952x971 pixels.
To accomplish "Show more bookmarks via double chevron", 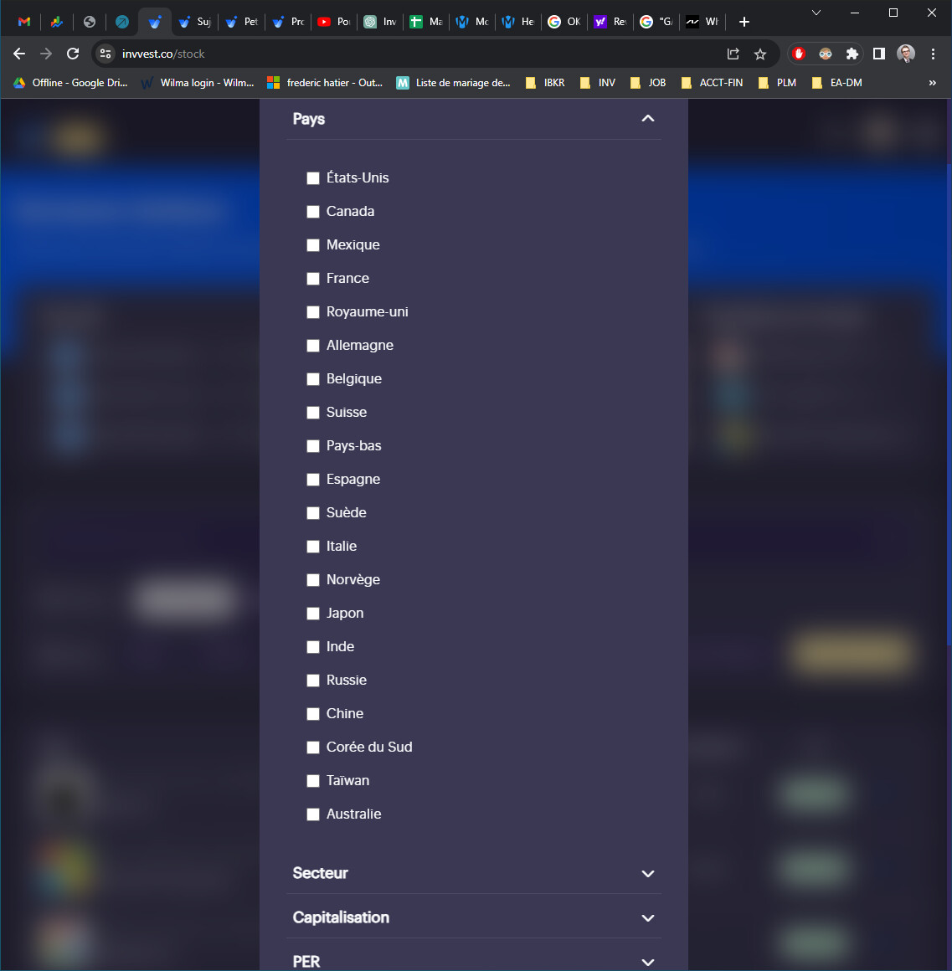I will pyautogui.click(x=932, y=83).
